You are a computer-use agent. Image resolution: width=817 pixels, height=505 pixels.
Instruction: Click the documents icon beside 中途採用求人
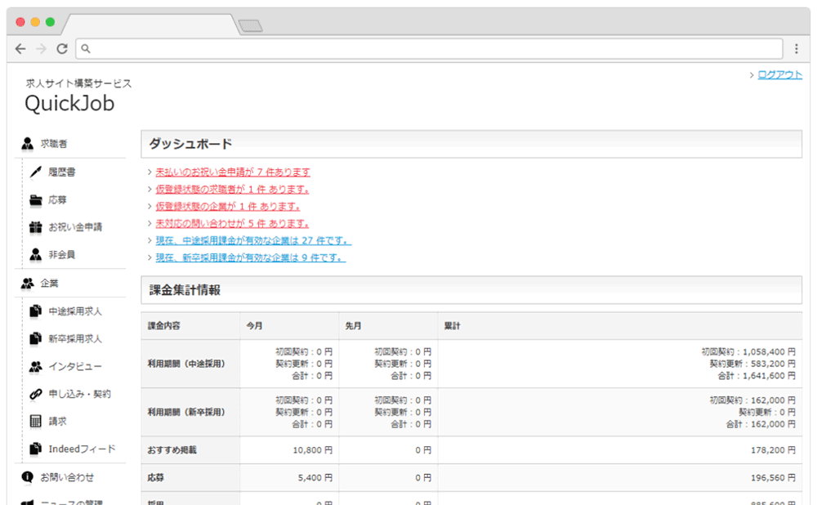tap(35, 311)
